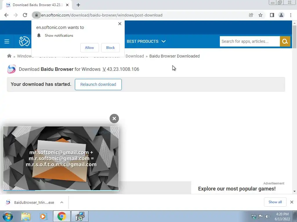The image size is (297, 222).
Task: Reload the Softonic page
Action: point(25,15)
